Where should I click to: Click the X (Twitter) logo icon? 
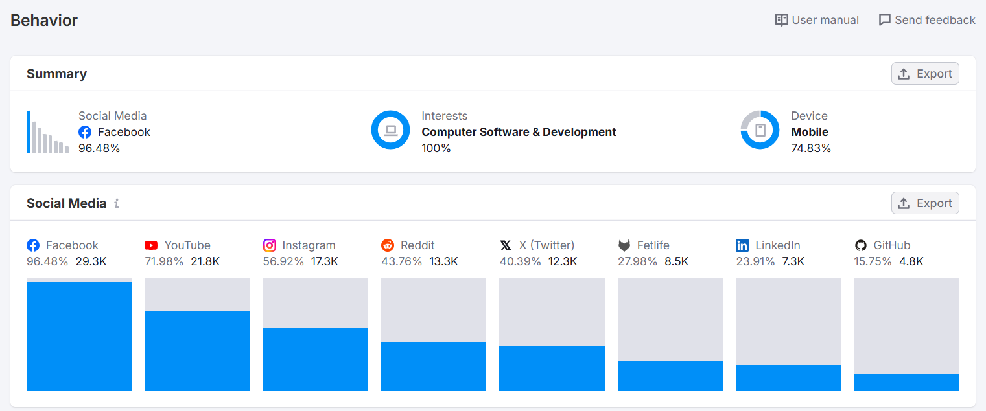pyautogui.click(x=506, y=245)
